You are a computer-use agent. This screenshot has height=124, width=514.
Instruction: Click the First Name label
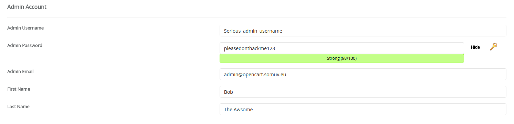click(x=19, y=89)
